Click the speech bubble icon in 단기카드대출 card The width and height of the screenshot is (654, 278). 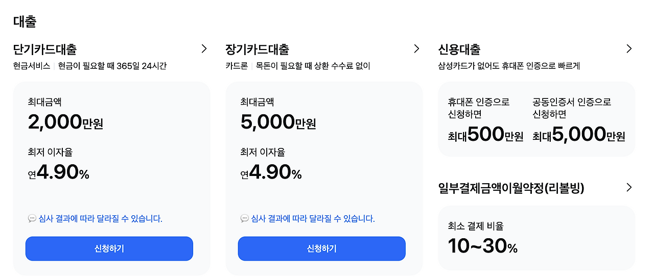coord(32,219)
